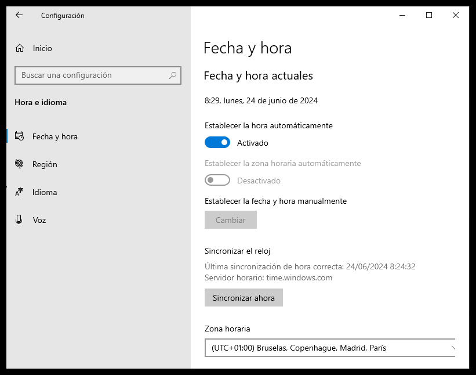Toggle Establecer la zona horaria automáticamente switch
Screen dimensions: 476x375
click(x=217, y=180)
